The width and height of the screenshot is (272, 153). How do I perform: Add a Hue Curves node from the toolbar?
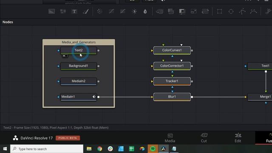pos(123,11)
